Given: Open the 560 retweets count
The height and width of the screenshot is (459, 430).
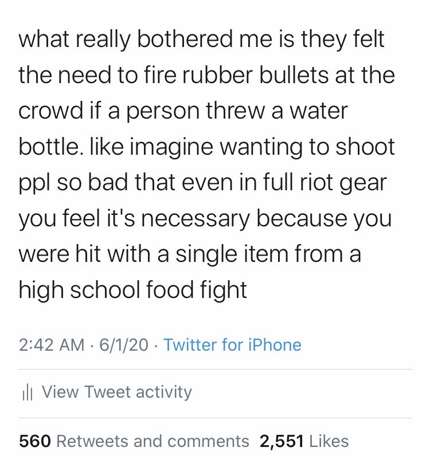Looking at the screenshot, I should pos(36,441).
